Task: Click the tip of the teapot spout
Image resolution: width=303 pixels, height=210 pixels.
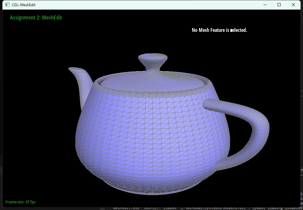Action: click(x=69, y=68)
